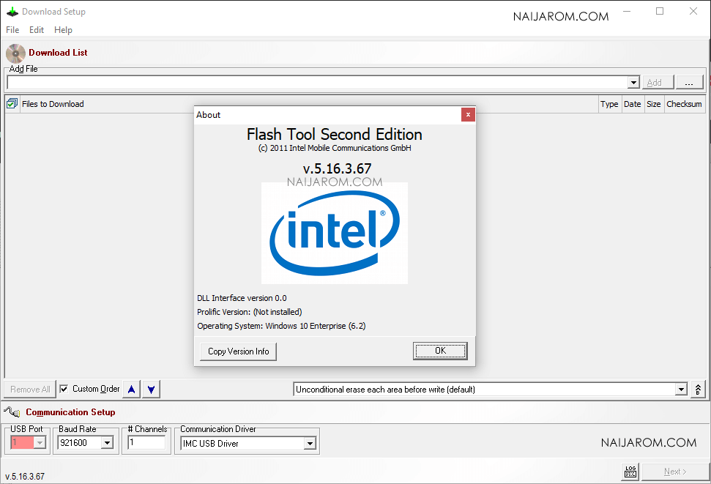
Task: Click the Type column header
Action: click(609, 104)
